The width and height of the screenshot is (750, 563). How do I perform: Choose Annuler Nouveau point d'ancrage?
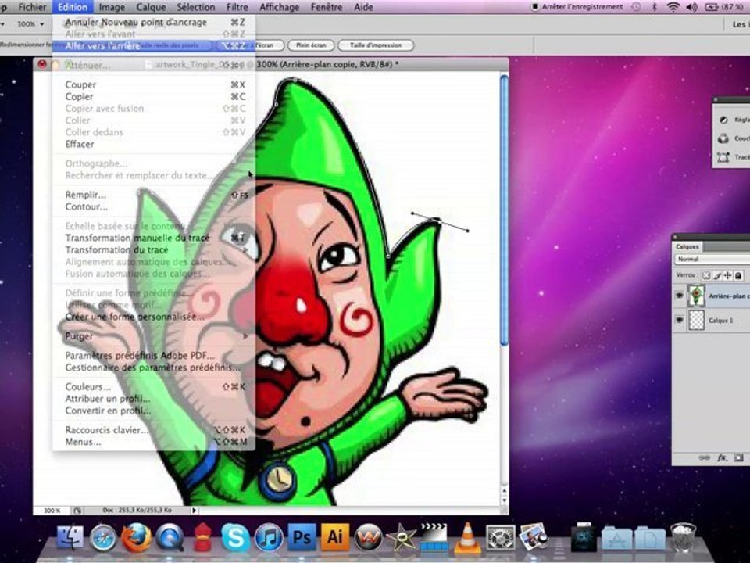point(154,22)
